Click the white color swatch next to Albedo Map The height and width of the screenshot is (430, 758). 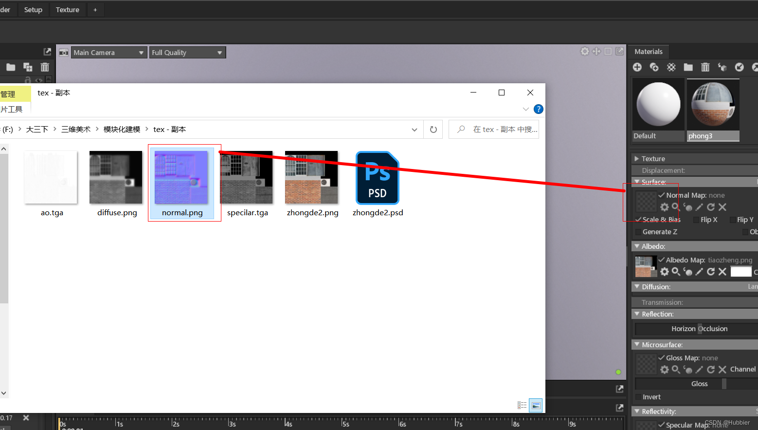(x=740, y=271)
